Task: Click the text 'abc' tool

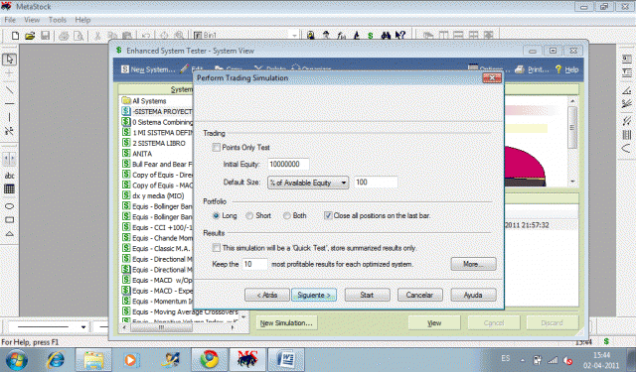Action: click(x=9, y=176)
